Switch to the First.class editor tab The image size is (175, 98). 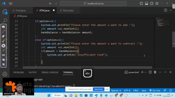(x=68, y=10)
